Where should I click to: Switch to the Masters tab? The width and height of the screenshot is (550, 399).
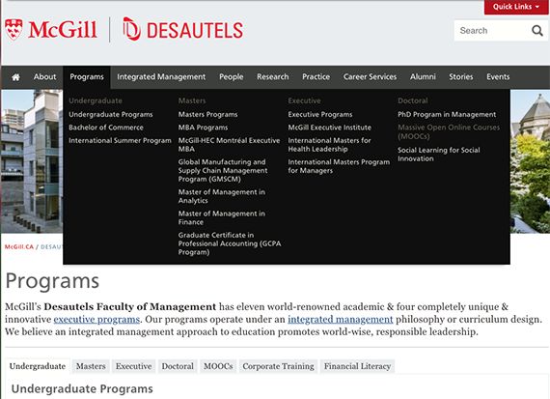(91, 366)
